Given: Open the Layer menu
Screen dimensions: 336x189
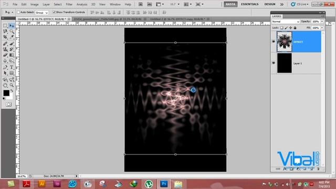Looking at the screenshot, I should pos(46,4).
